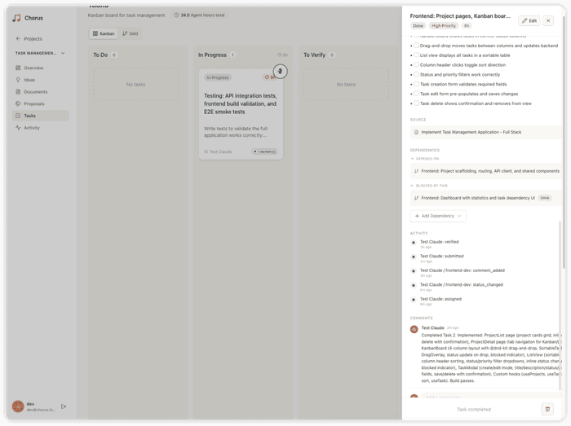The height and width of the screenshot is (426, 571).
Task: Open the Overview page icon
Action: 18,68
